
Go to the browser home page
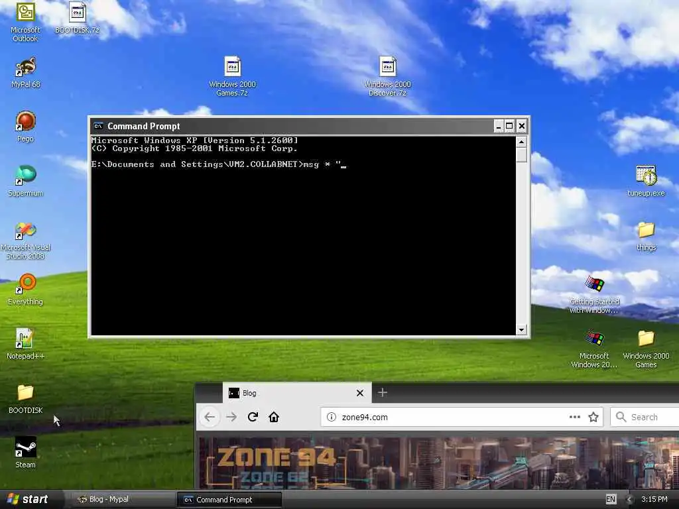pyautogui.click(x=274, y=417)
